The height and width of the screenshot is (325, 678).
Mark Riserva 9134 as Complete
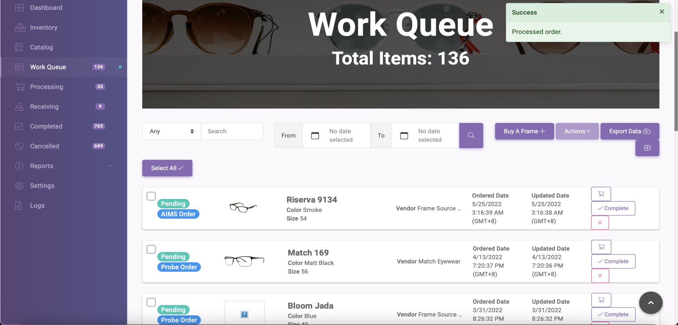[613, 208]
